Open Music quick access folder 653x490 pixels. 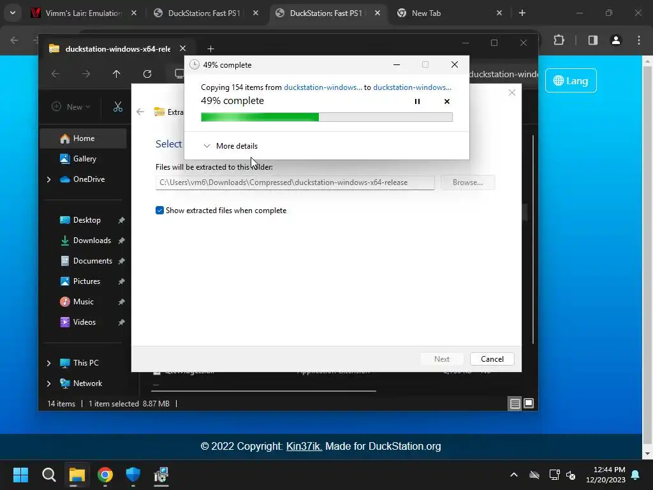(x=83, y=302)
